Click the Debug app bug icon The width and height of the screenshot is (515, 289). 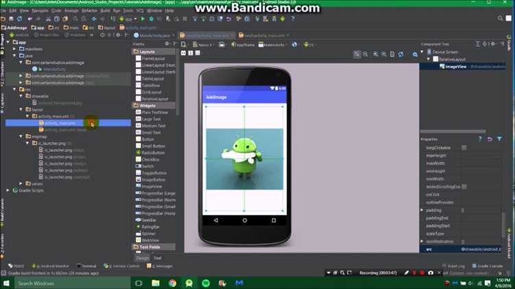click(x=152, y=19)
